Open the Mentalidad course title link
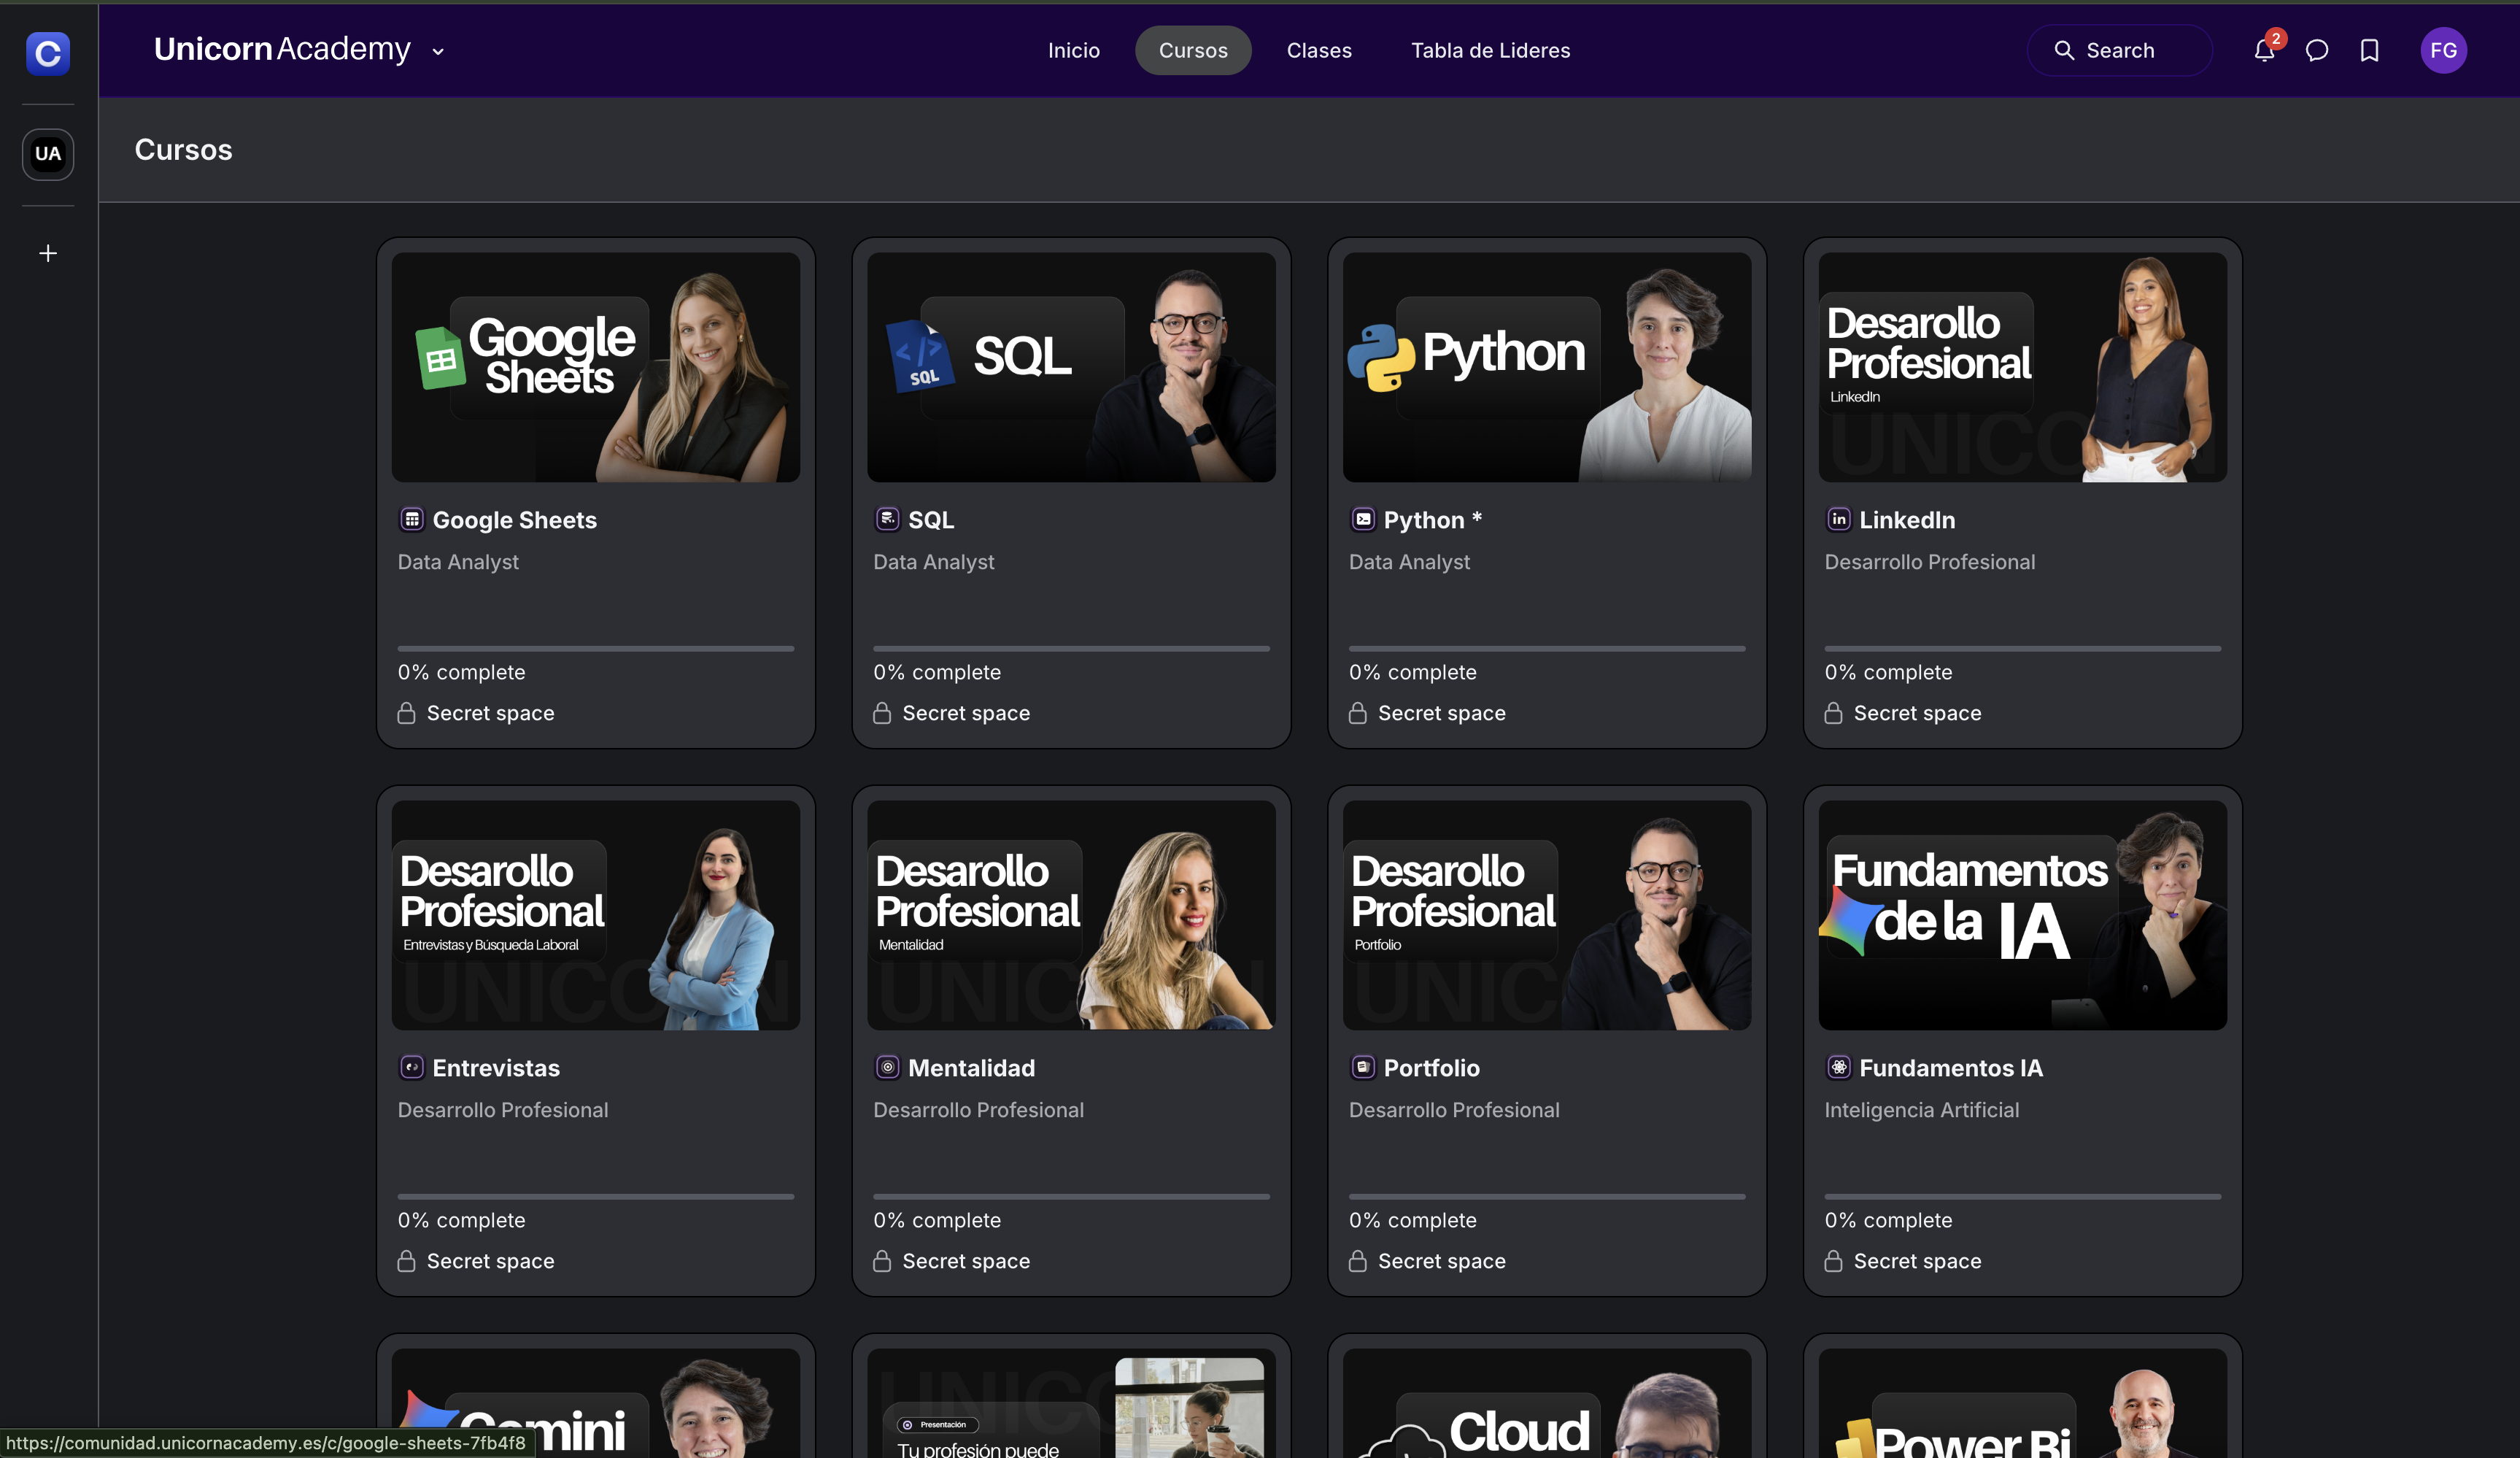This screenshot has height=1458, width=2520. (971, 1068)
